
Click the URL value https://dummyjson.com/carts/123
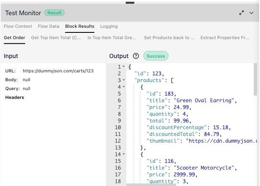pyautogui.click(x=58, y=71)
